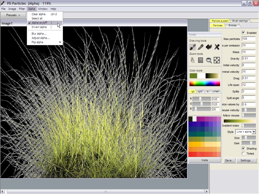The height and width of the screenshot is (194, 259).
Task: Select the eyedropper color picker tool
Action: pyautogui.click(x=201, y=47)
